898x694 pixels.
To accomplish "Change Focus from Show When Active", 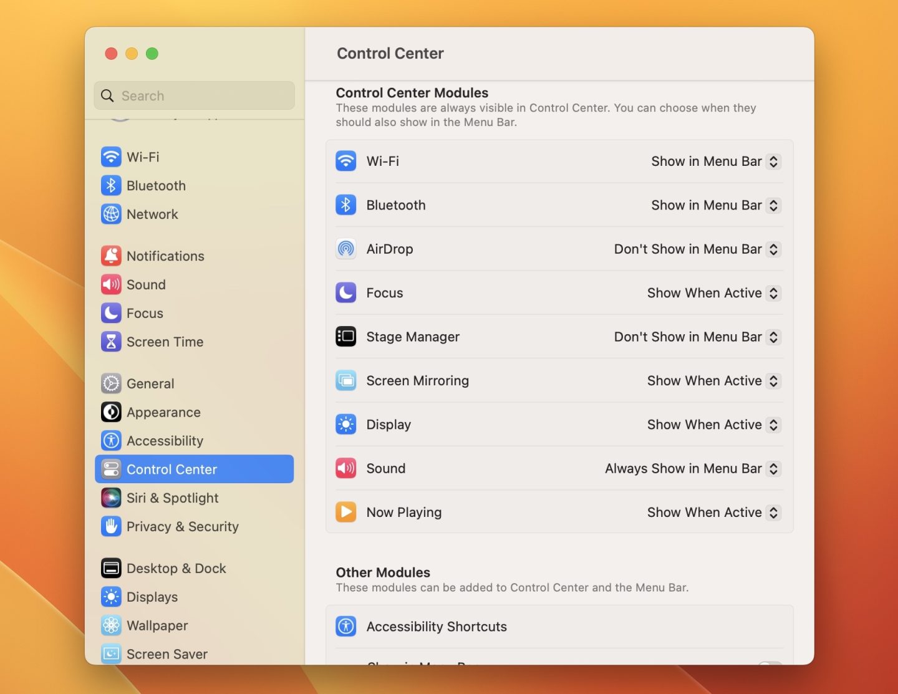I will pyautogui.click(x=712, y=292).
